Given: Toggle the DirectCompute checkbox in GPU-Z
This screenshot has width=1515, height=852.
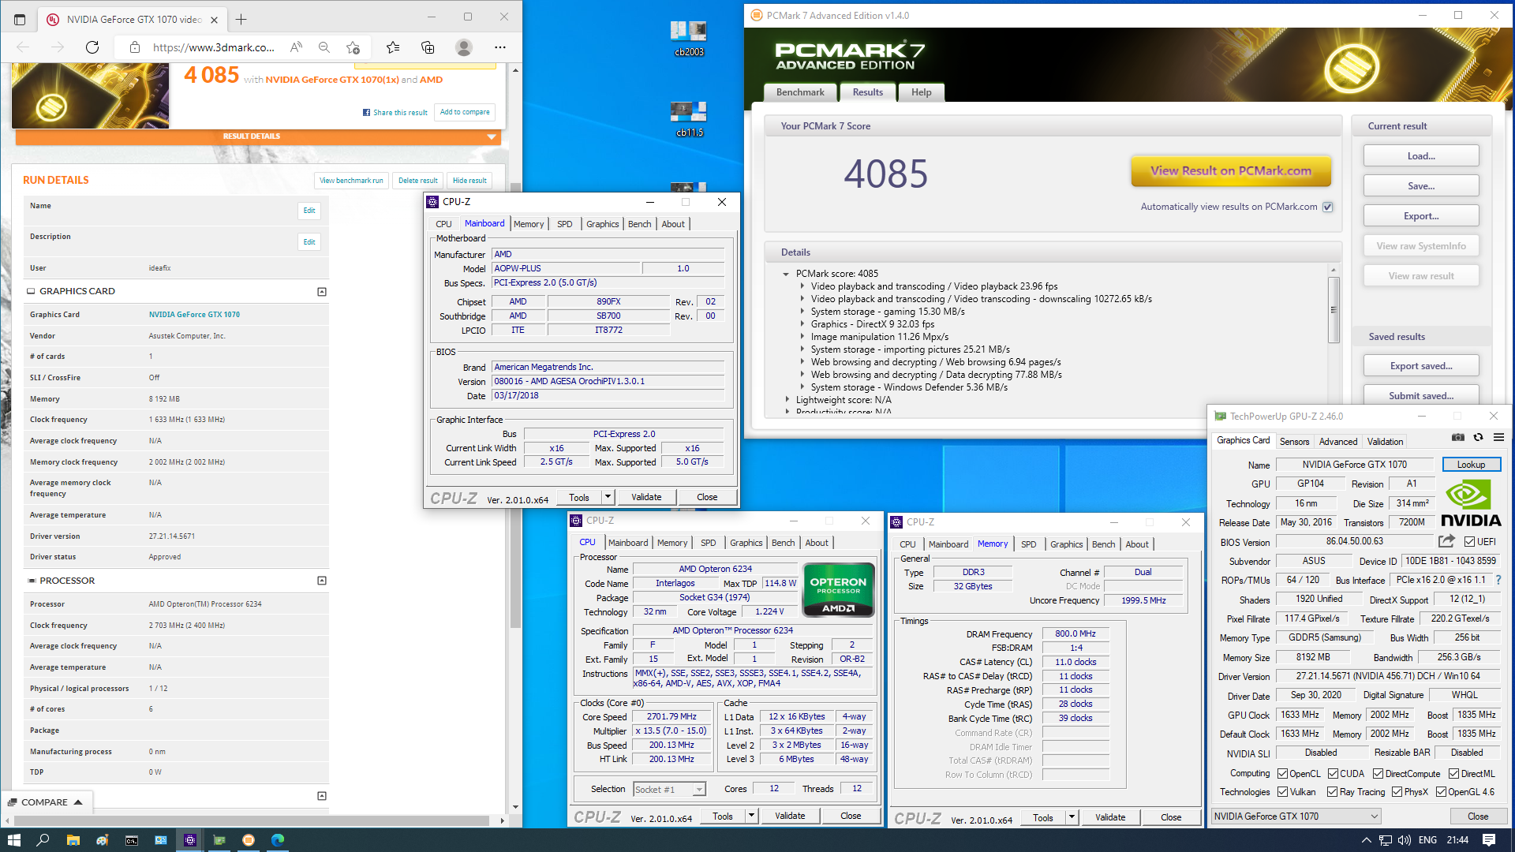Looking at the screenshot, I should [1378, 774].
